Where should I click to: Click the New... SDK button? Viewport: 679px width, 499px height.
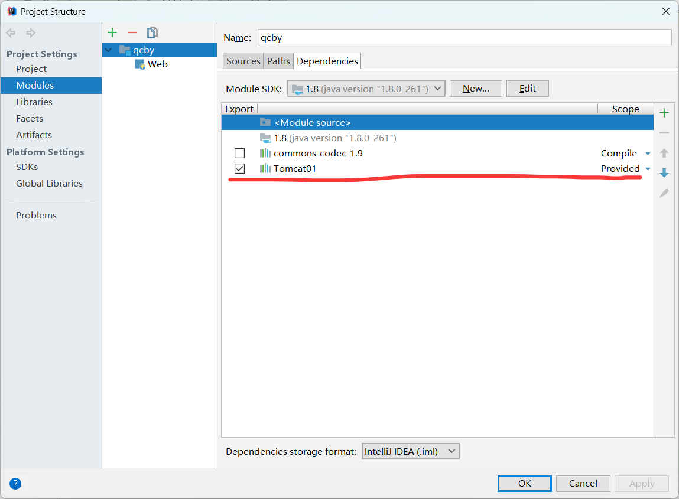476,89
